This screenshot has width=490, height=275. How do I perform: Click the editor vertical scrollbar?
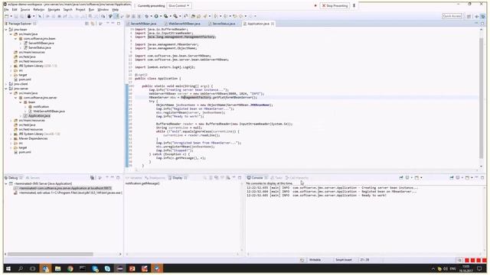pyautogui.click(x=482, y=99)
